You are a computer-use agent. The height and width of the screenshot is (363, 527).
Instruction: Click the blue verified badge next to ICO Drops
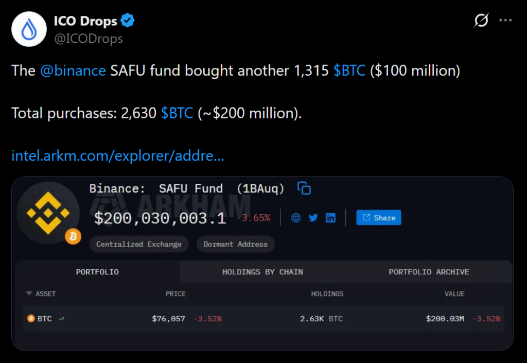coord(128,21)
